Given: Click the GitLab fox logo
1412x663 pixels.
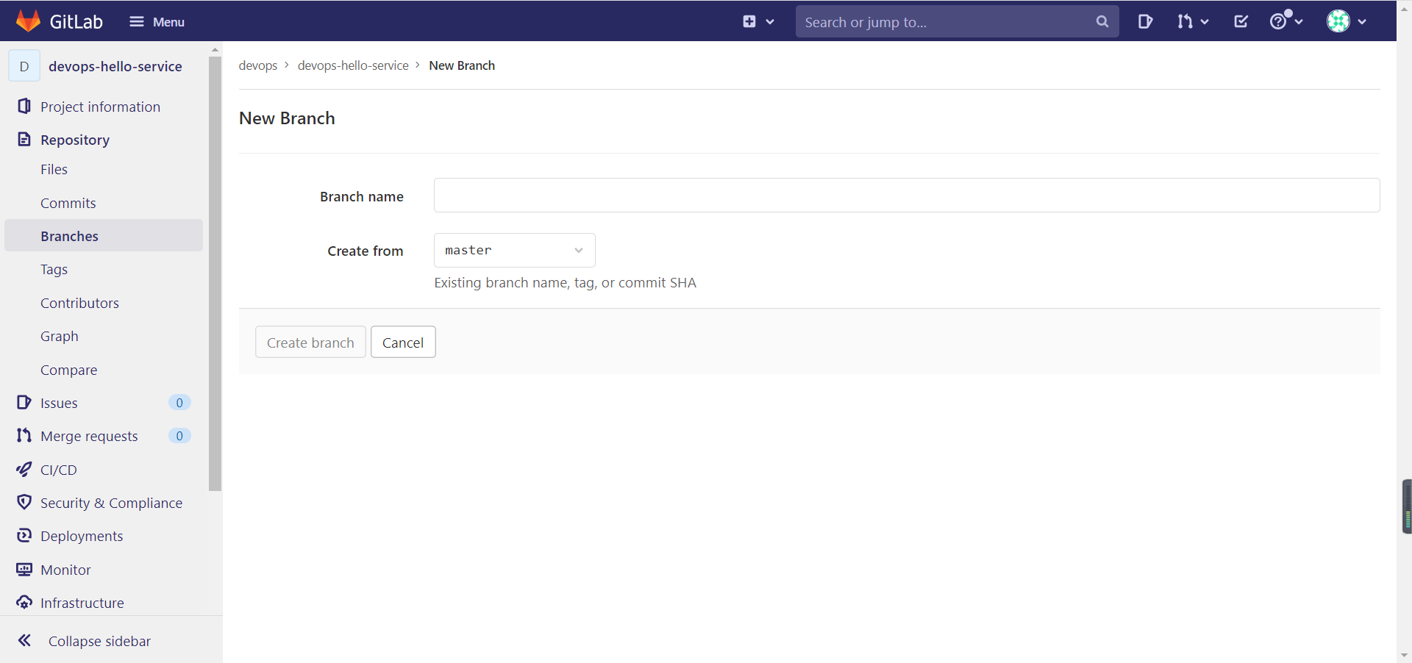Looking at the screenshot, I should pos(28,21).
